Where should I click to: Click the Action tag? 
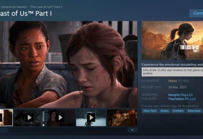click(164, 111)
